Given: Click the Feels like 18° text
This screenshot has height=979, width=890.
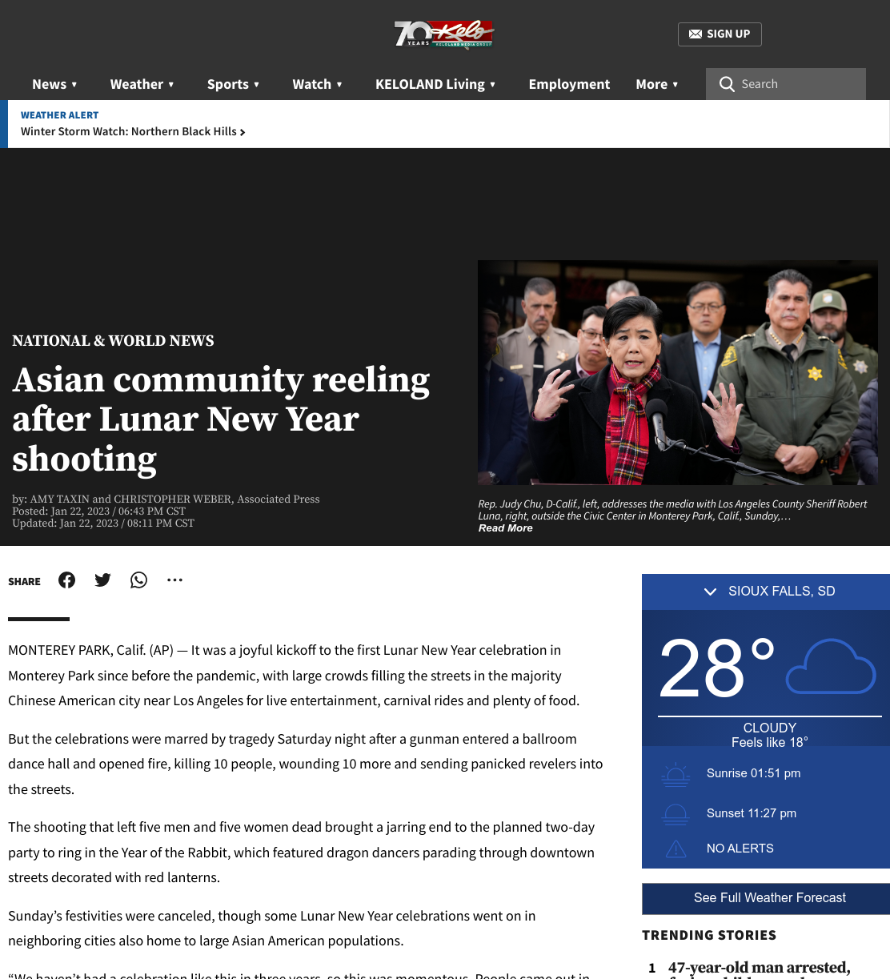Looking at the screenshot, I should tap(769, 742).
